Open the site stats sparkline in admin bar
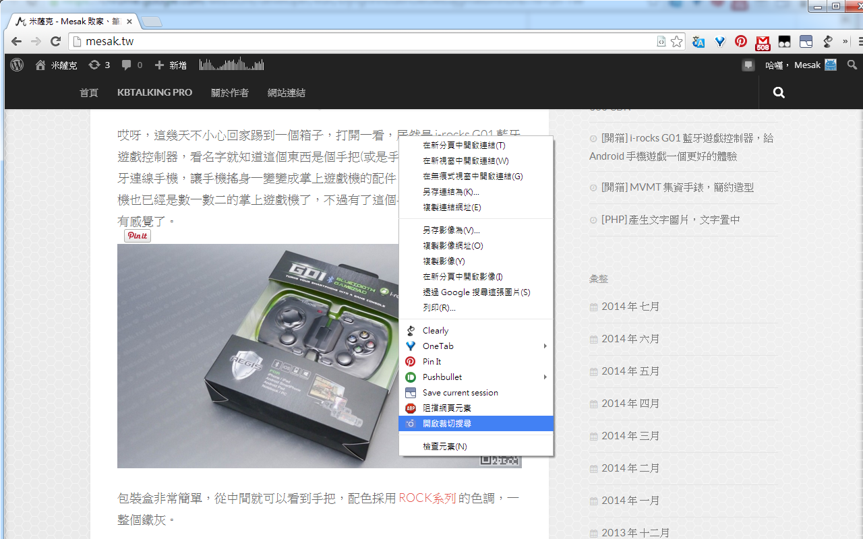The height and width of the screenshot is (539, 863). point(231,65)
